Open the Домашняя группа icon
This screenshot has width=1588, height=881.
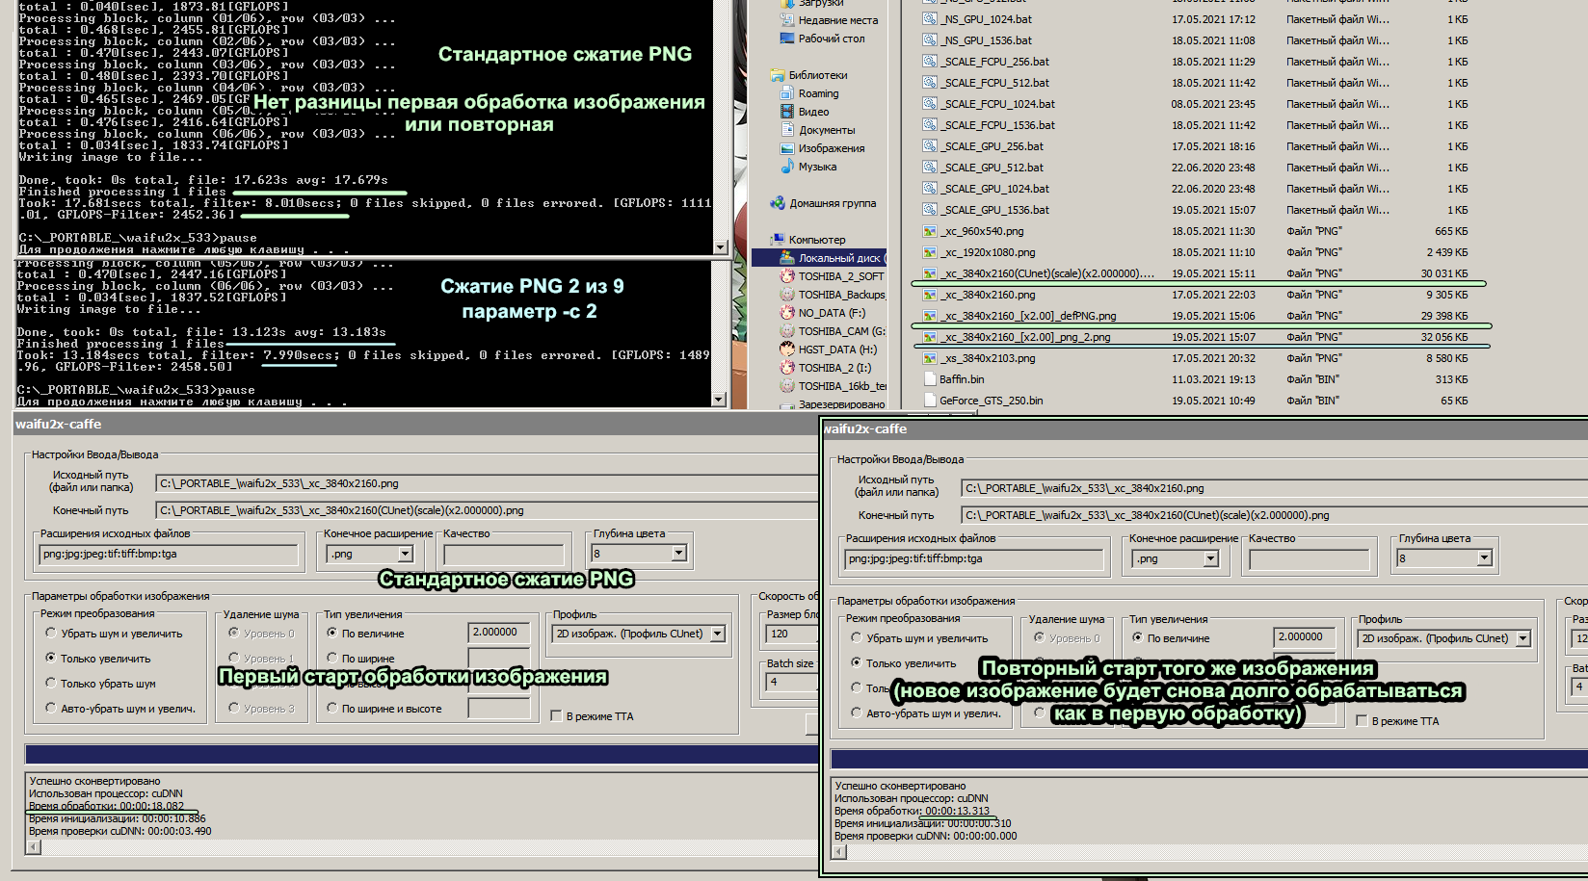(x=778, y=203)
